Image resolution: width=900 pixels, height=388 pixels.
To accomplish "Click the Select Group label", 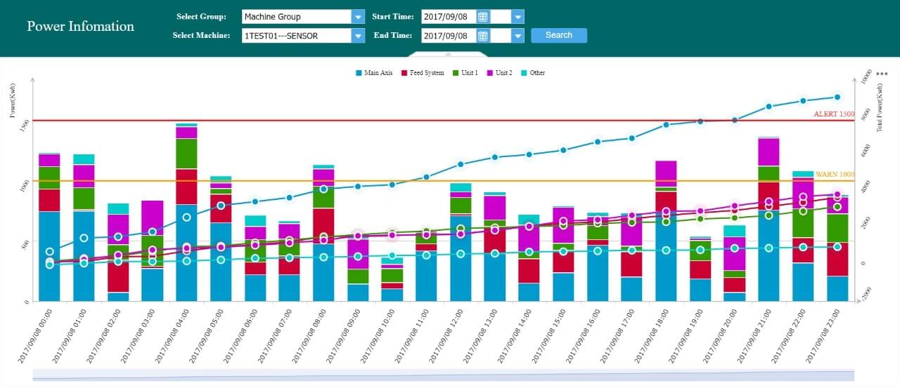I will pyautogui.click(x=202, y=17).
